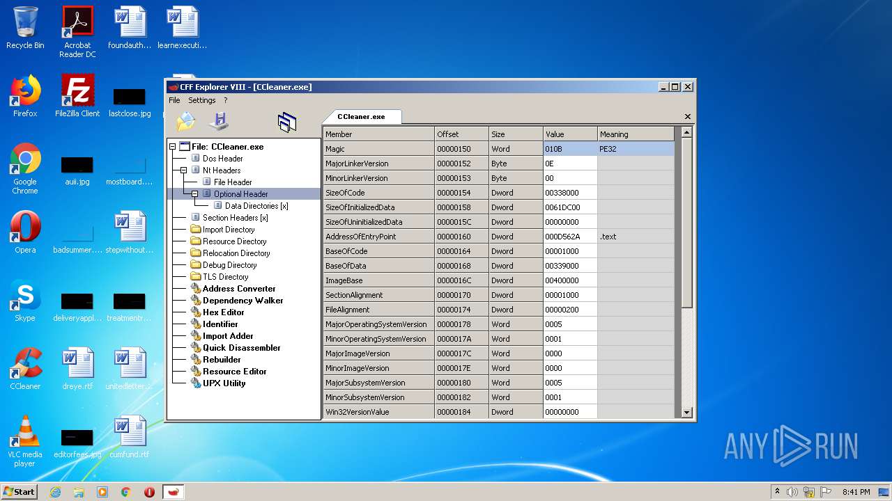Viewport: 892px width, 501px height.
Task: Click the Save floppy disk toolbar icon
Action: [220, 122]
